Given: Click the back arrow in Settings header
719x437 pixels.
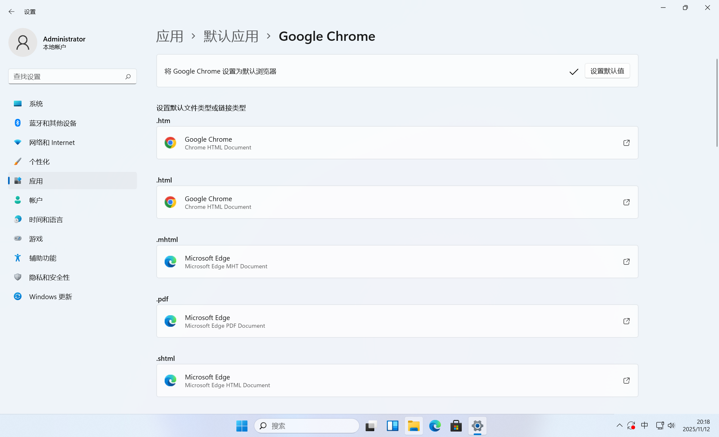Looking at the screenshot, I should [12, 12].
